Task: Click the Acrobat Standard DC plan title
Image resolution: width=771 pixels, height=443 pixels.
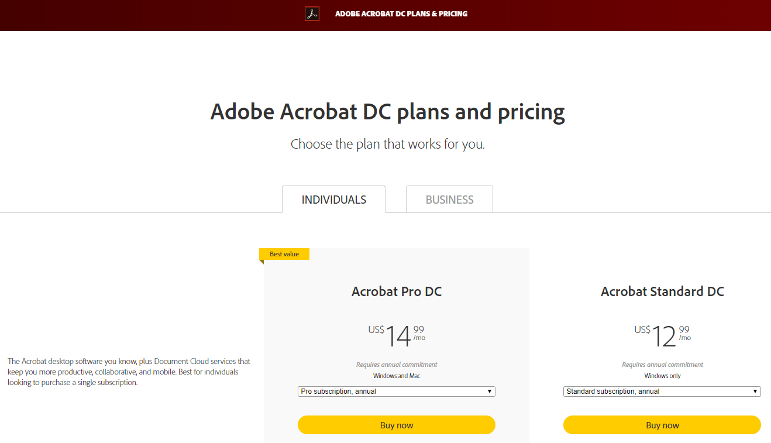Action: [x=662, y=291]
